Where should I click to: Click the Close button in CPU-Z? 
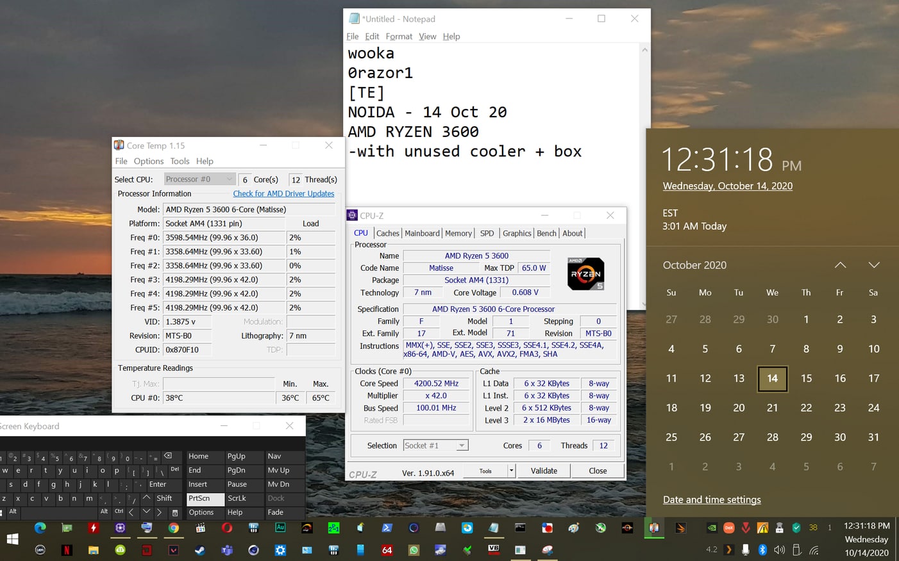(x=598, y=471)
